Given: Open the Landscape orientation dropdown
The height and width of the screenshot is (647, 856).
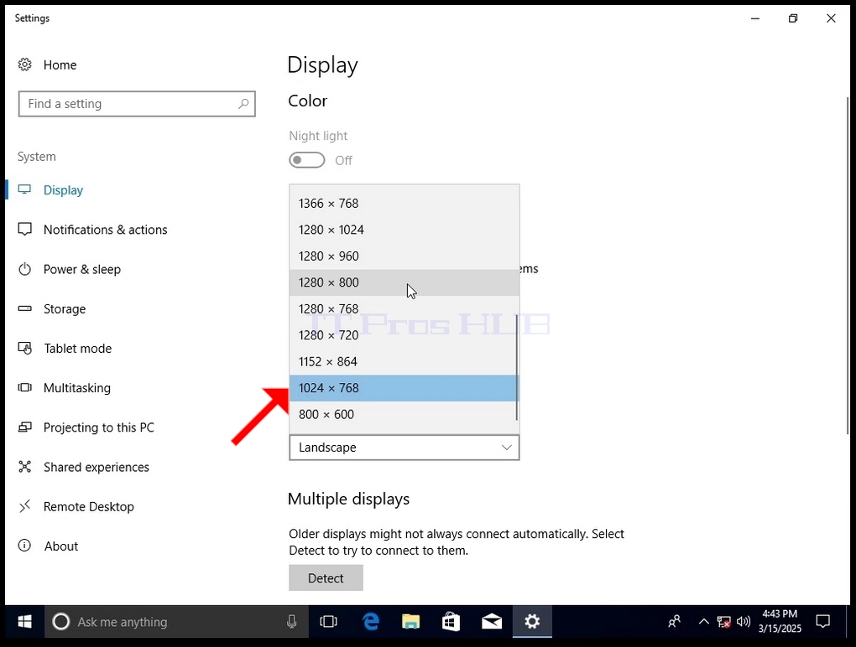Looking at the screenshot, I should pyautogui.click(x=404, y=448).
